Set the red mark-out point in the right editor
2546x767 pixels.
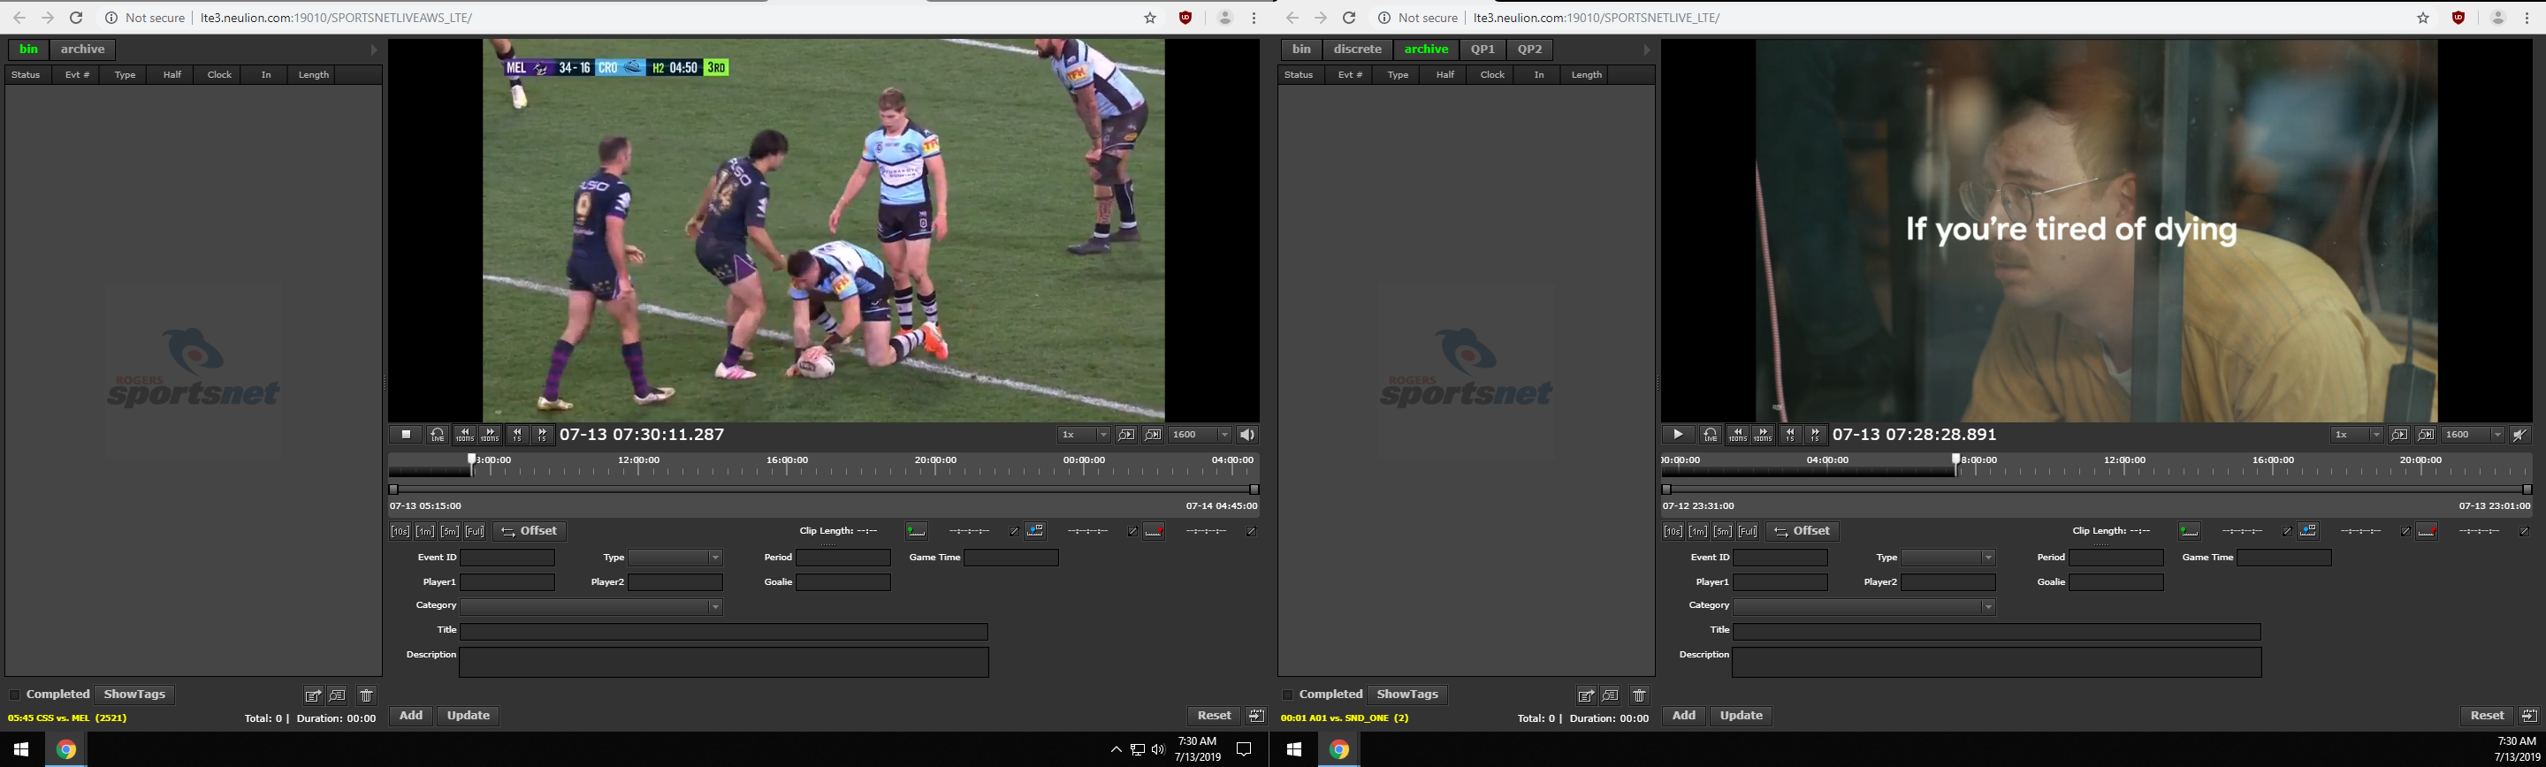[2427, 532]
